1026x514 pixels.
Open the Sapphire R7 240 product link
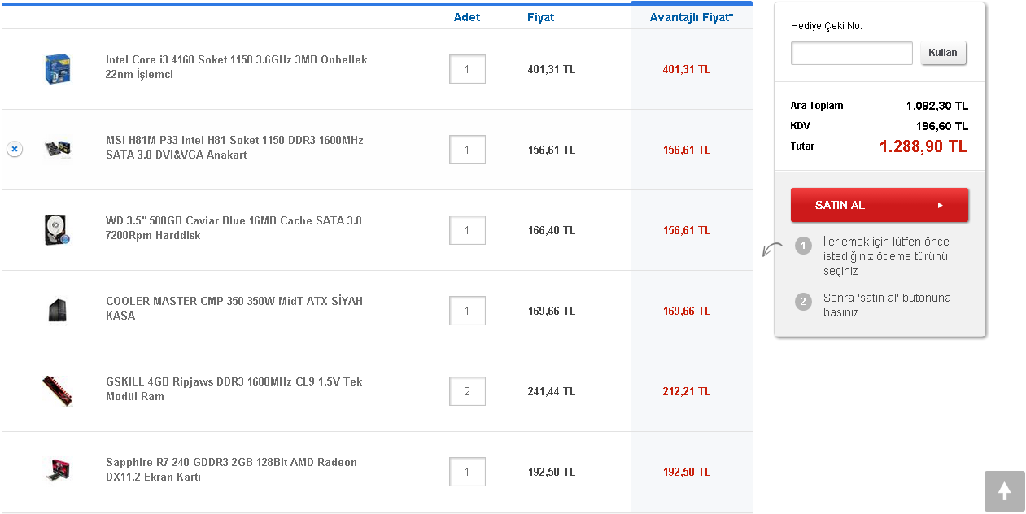(231, 469)
